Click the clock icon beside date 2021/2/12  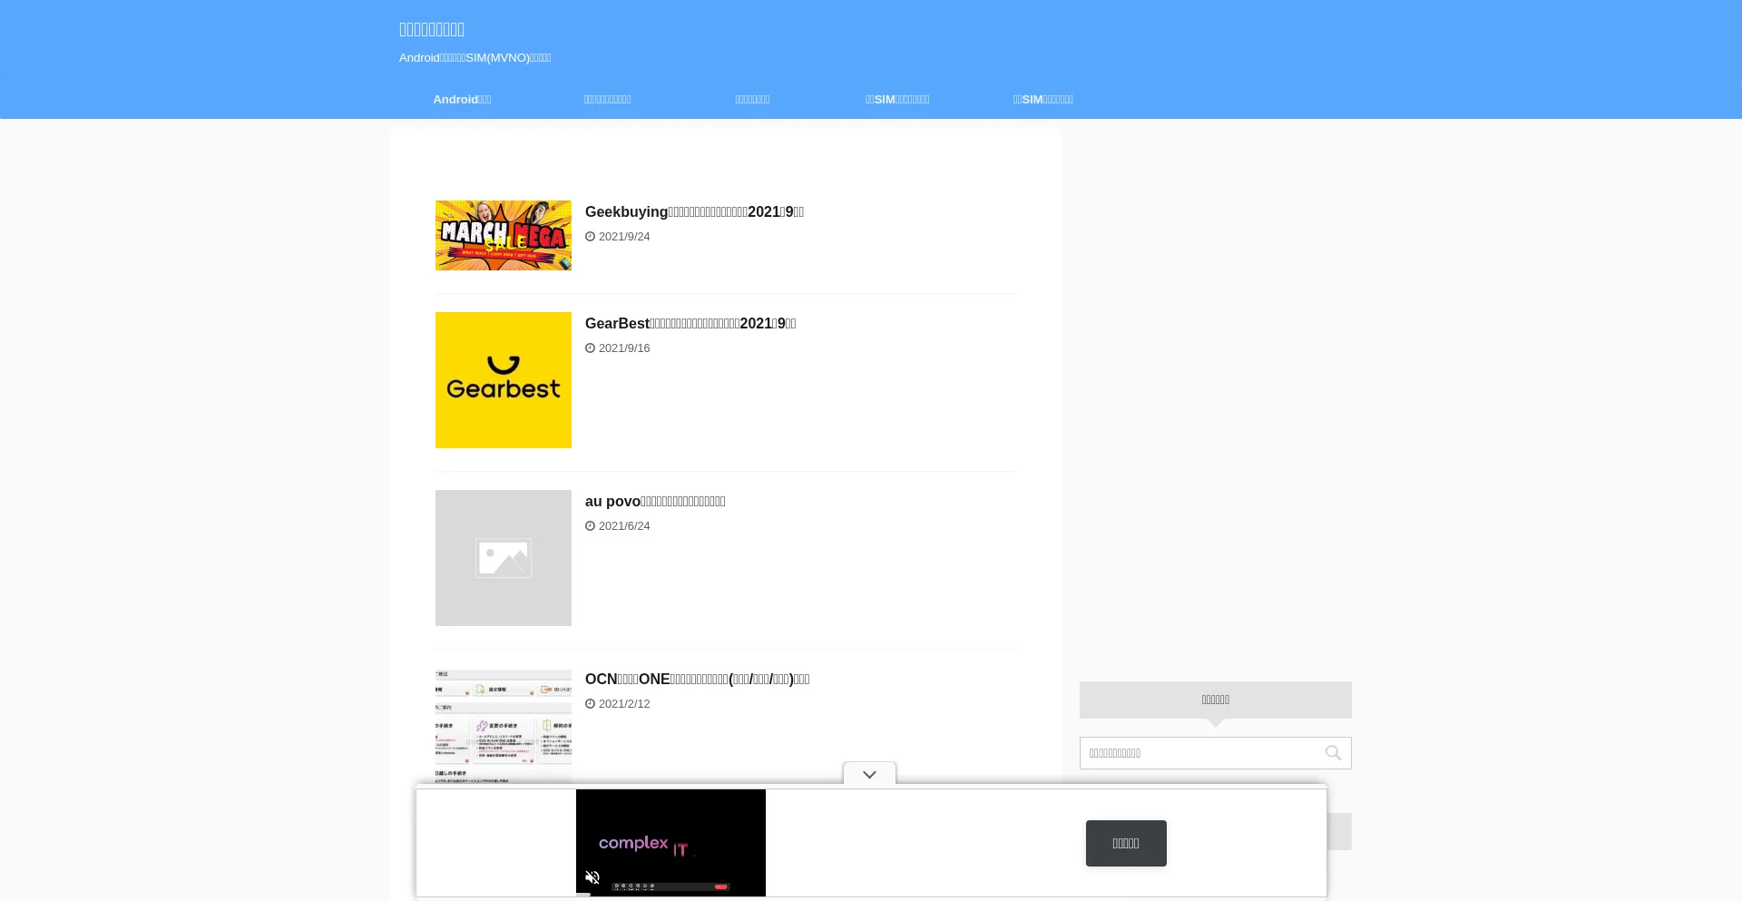(591, 703)
